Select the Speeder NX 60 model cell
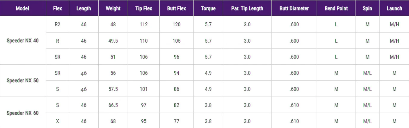This screenshot has height=128, width=409. [x=23, y=113]
